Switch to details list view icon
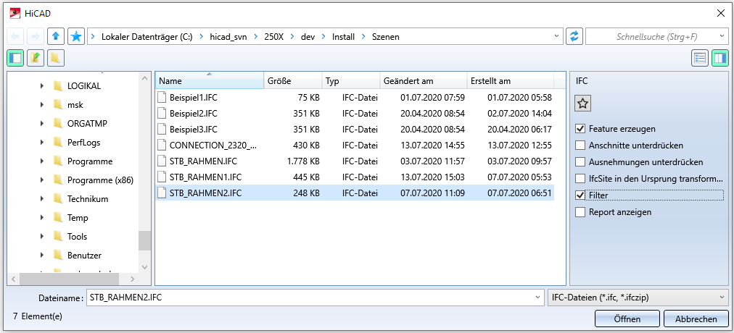The image size is (734, 333). pyautogui.click(x=701, y=58)
